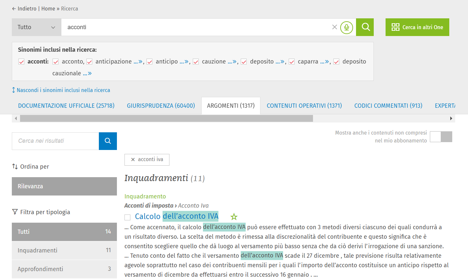Select checkbox beside Calcolo dell'acconto IVA
This screenshot has height=279, width=468.
(x=127, y=217)
